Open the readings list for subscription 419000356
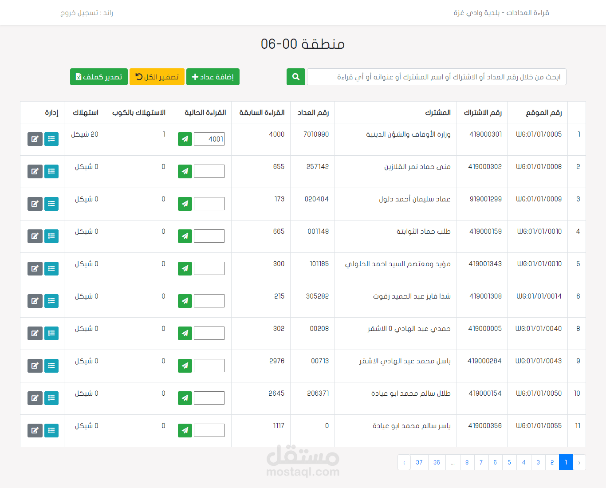Screen dimensions: 606x488 [51, 430]
